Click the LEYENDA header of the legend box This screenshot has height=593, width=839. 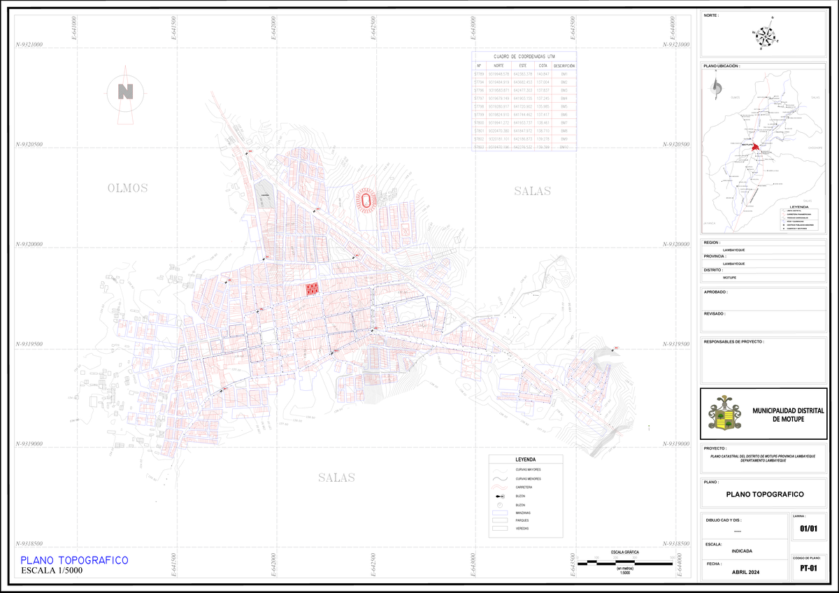pos(526,459)
